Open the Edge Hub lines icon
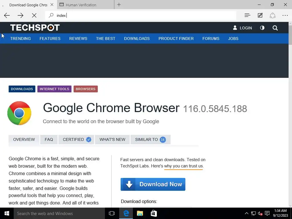Viewport: 292px width, 219px height. [x=247, y=15]
